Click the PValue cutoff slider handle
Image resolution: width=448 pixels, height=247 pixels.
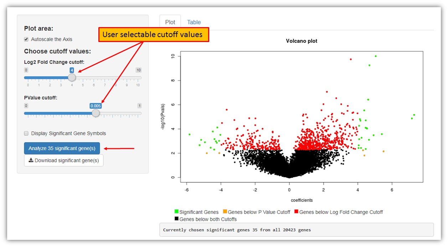pyautogui.click(x=96, y=113)
